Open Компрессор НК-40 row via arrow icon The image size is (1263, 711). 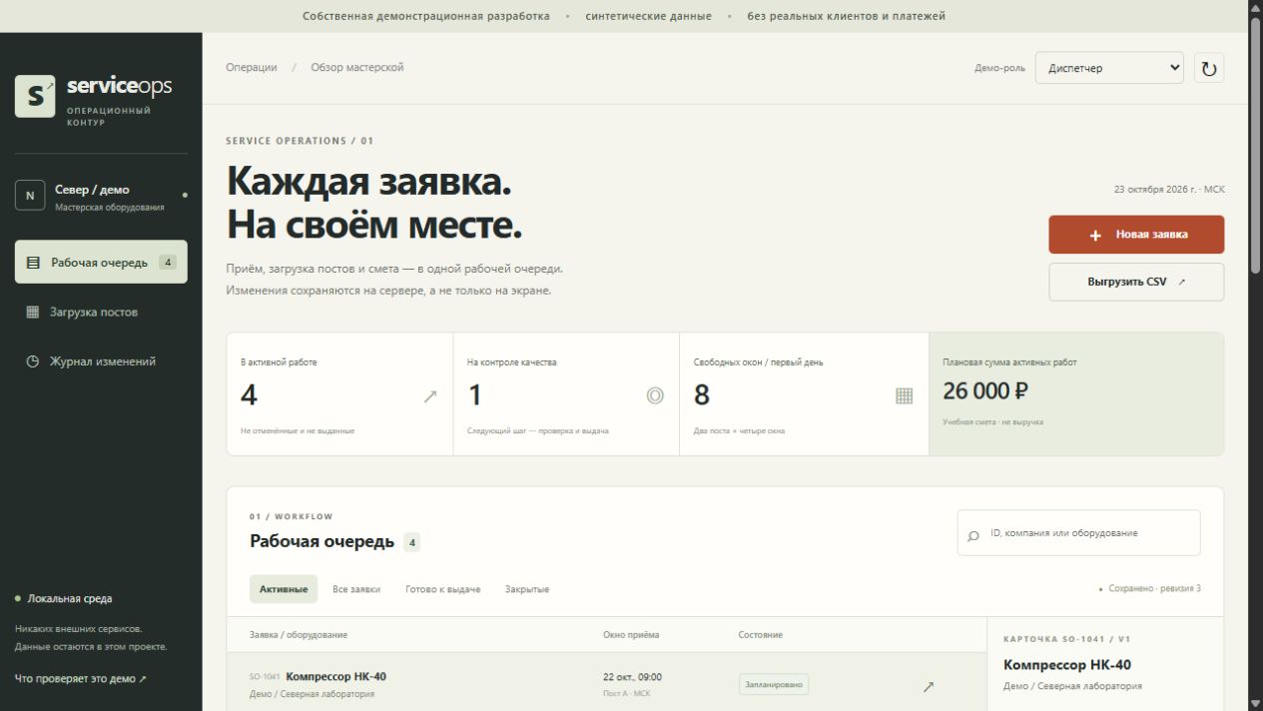click(x=929, y=686)
